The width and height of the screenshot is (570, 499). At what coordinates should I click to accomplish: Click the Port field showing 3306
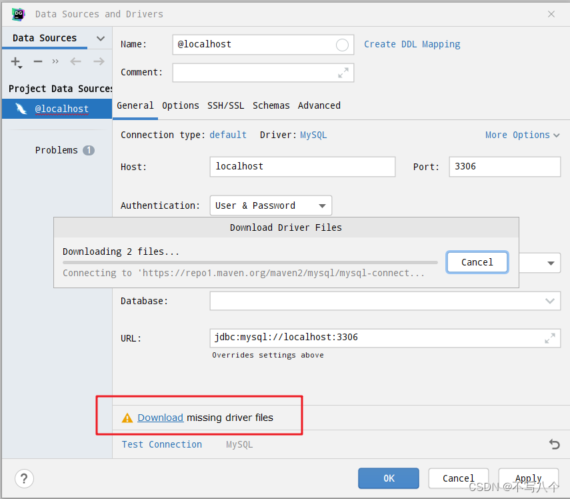[x=505, y=167]
